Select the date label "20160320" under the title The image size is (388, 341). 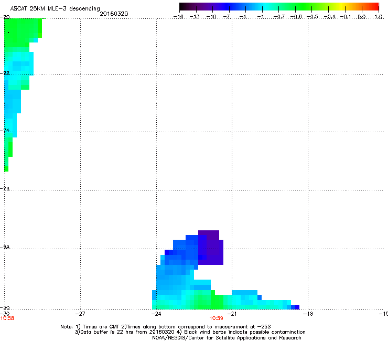click(114, 14)
